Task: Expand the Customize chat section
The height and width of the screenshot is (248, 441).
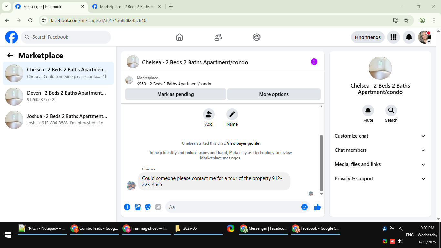Action: 380,136
